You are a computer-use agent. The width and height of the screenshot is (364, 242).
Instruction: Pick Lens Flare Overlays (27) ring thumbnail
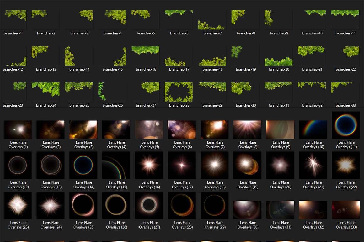[x=149, y=205]
